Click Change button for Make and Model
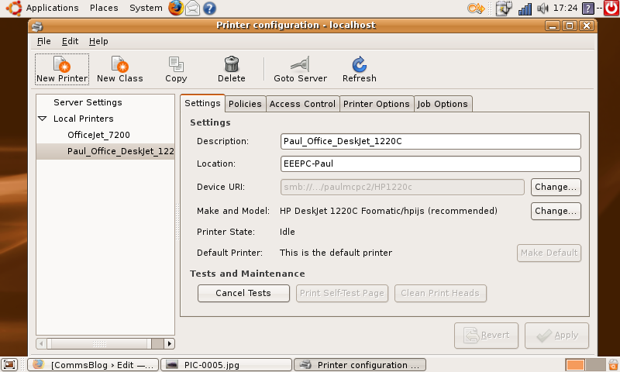The width and height of the screenshot is (620, 372). pos(556,211)
